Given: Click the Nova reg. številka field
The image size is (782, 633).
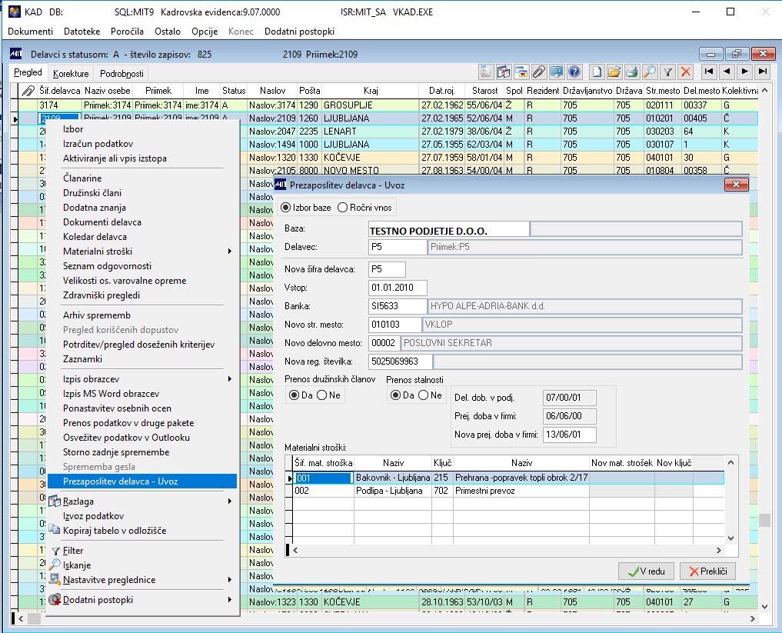Looking at the screenshot, I should tap(401, 361).
